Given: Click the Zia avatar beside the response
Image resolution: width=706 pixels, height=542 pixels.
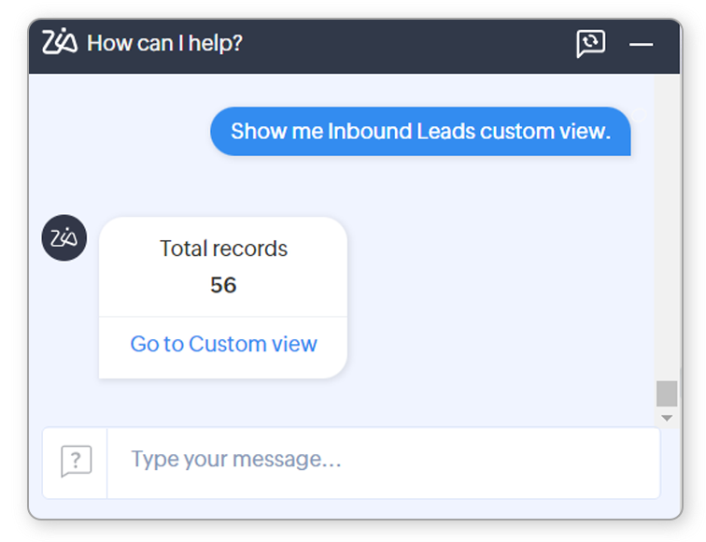Looking at the screenshot, I should click(x=64, y=238).
